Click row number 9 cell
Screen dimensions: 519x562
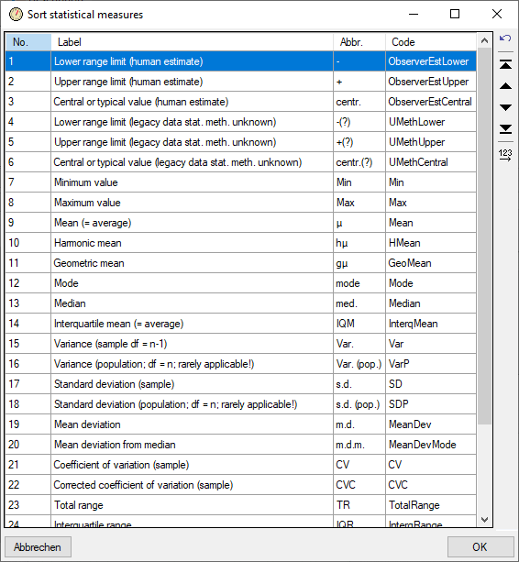click(28, 223)
